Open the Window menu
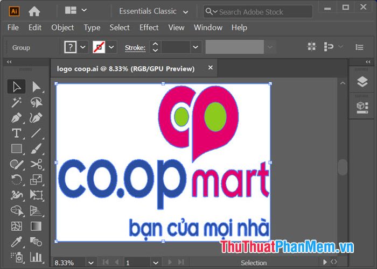Screen dimensions: 377x269 (x=208, y=27)
